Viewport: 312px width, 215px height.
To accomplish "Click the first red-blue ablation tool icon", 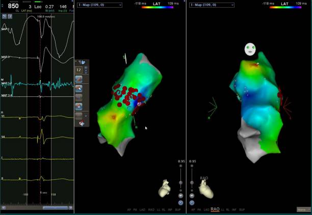I will click(80, 88).
